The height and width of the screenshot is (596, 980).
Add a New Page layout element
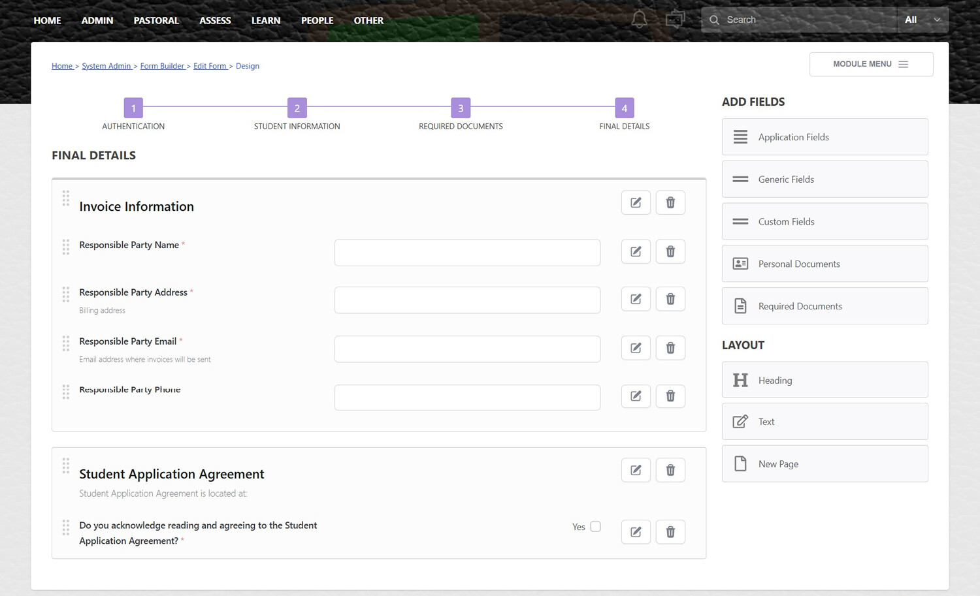coord(825,463)
